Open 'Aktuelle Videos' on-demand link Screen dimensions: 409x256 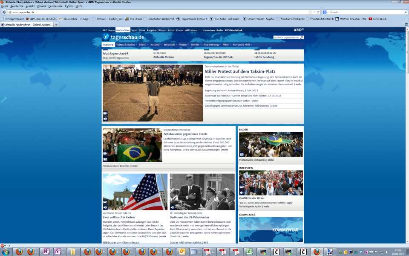pos(164,57)
